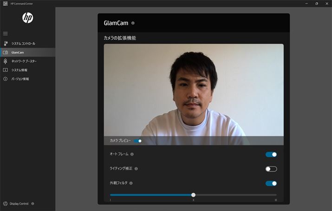Click the HP logo in the sidebar
Image resolution: width=332 pixels, height=211 pixels.
tap(27, 18)
